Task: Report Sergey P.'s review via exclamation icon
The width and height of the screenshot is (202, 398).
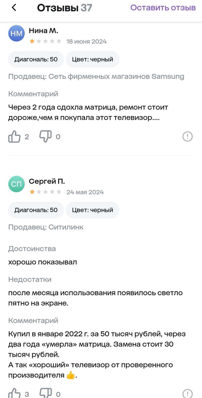Action: click(188, 393)
